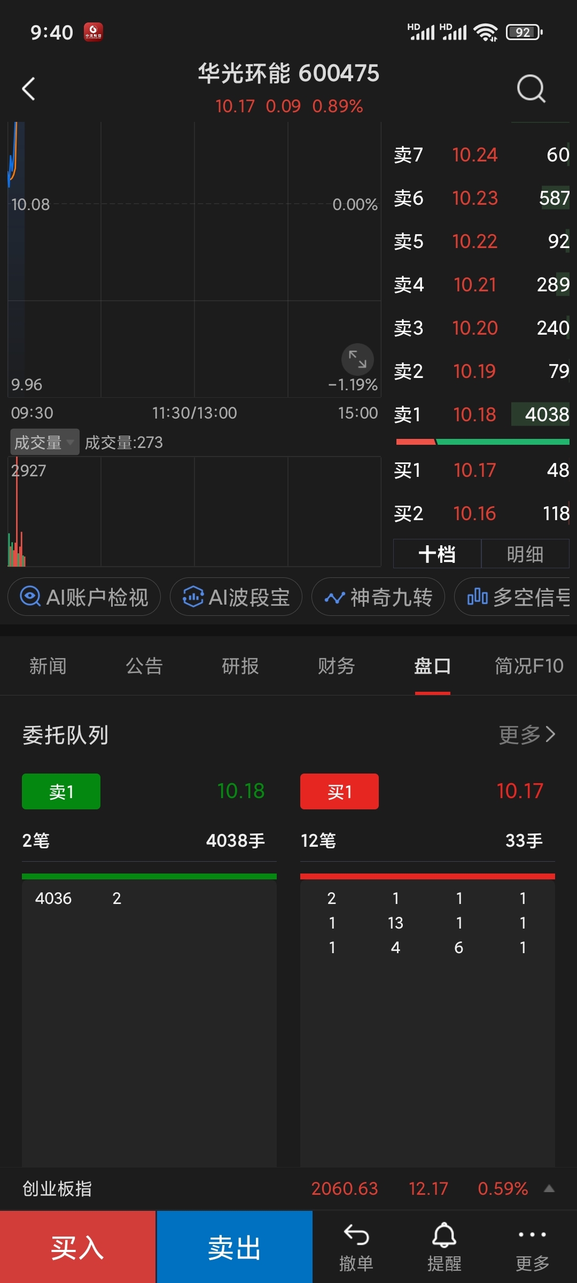Tap the 成交量:273 readout

[x=123, y=442]
